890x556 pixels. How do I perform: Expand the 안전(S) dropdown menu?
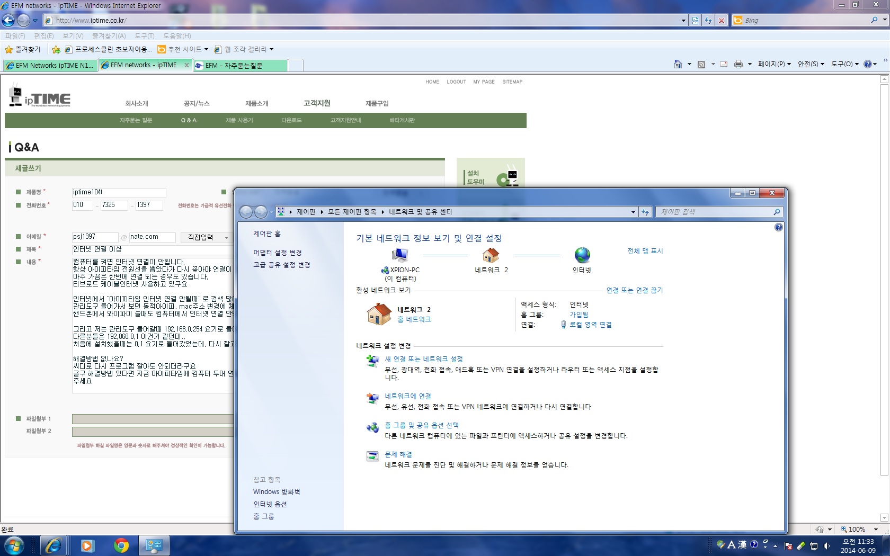click(811, 64)
